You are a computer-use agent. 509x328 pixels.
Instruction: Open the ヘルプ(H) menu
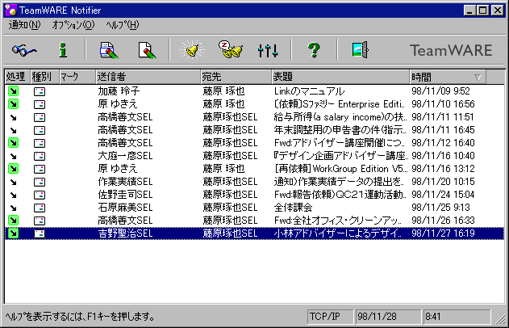[x=123, y=25]
